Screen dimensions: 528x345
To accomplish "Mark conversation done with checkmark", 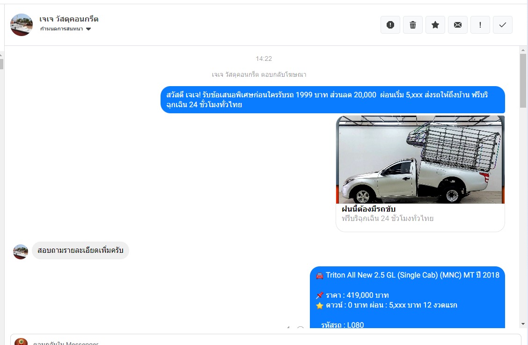I will click(x=503, y=25).
